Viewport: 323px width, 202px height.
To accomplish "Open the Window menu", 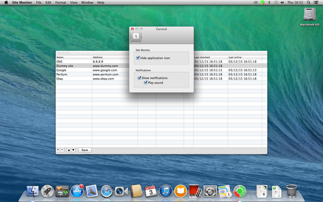I will [87, 2].
